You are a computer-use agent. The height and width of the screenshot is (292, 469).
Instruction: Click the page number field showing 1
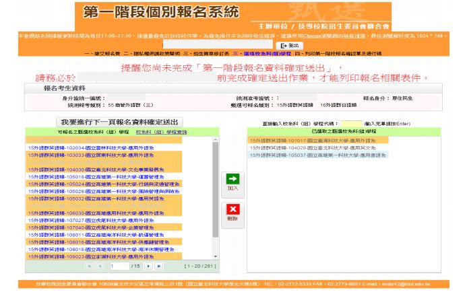(119, 266)
